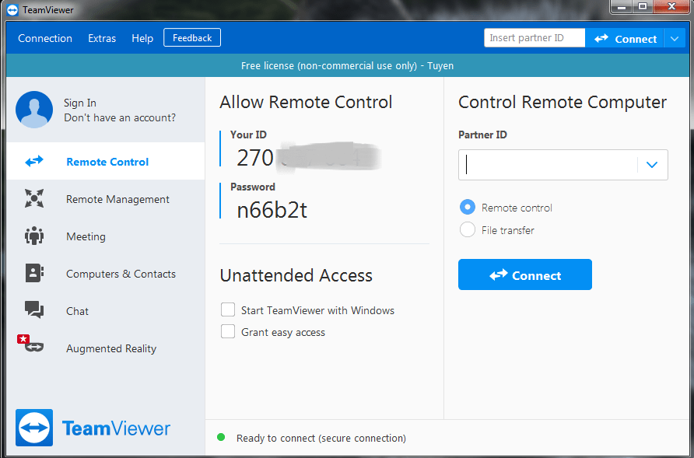This screenshot has height=458, width=694.
Task: Click the Free license banner text
Action: 348,65
